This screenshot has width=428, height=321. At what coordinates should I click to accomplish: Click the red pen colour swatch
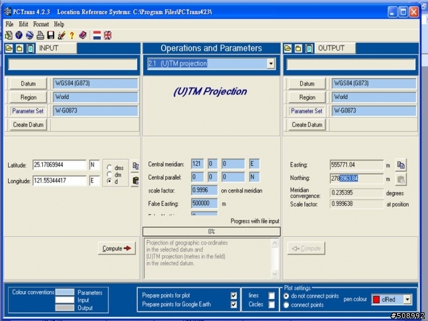pos(377,300)
